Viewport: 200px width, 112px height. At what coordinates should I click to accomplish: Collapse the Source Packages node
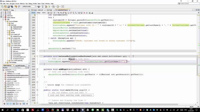click(x=6, y=21)
